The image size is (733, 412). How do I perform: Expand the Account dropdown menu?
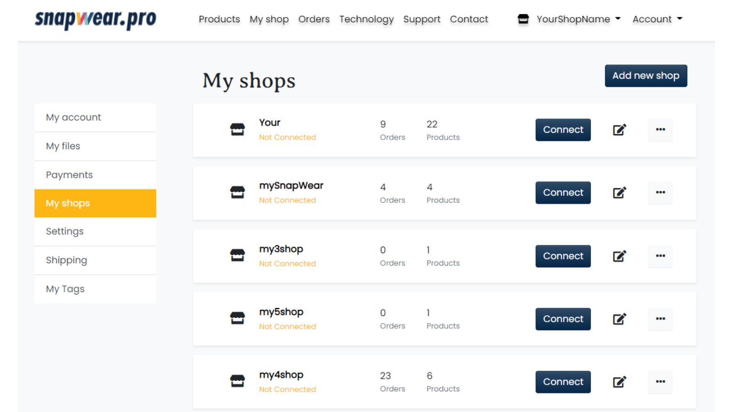tap(657, 19)
